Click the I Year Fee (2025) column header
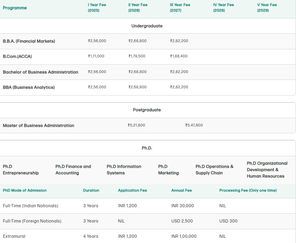 pyautogui.click(x=97, y=8)
